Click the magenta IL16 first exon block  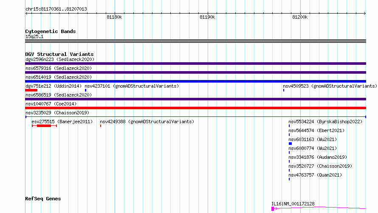[273, 209]
